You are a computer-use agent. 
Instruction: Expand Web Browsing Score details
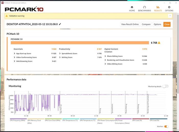(x=14, y=61)
